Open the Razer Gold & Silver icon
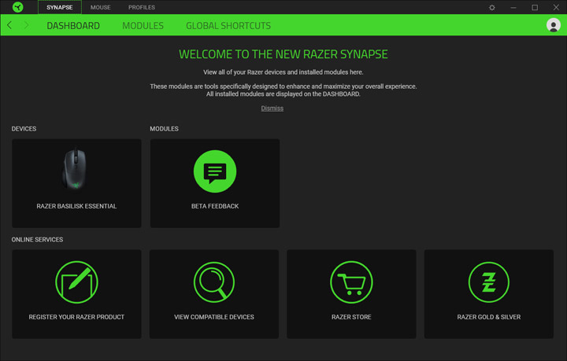 [489, 282]
